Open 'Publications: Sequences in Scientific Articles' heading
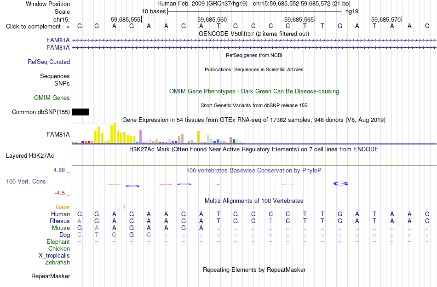This screenshot has width=437, height=287. (x=254, y=69)
